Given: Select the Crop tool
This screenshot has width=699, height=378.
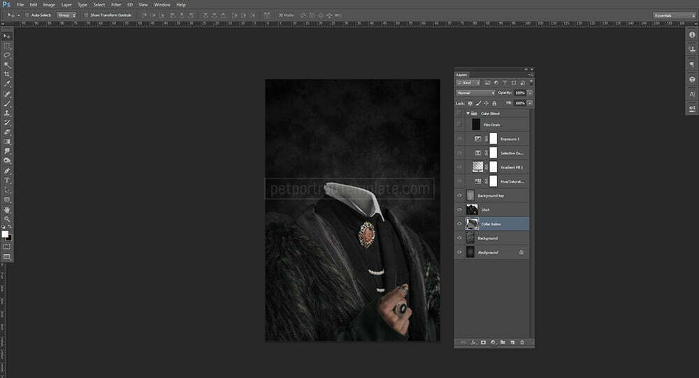Looking at the screenshot, I should tap(7, 74).
